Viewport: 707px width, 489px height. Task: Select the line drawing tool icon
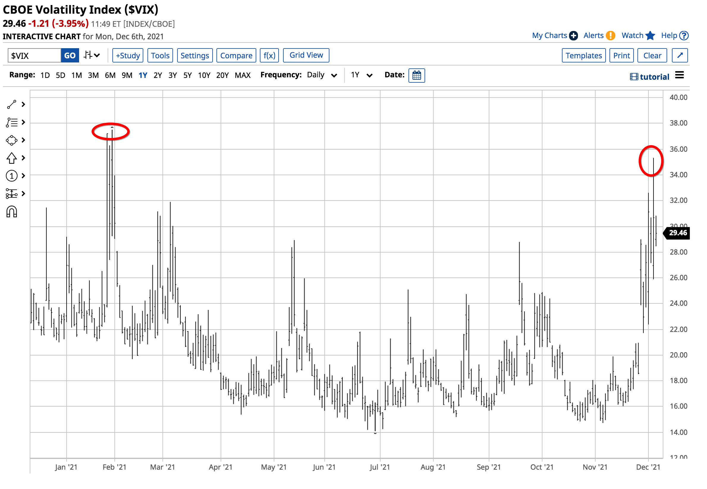point(12,105)
